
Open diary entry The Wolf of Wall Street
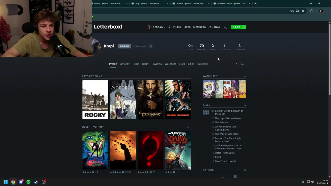click(227, 134)
